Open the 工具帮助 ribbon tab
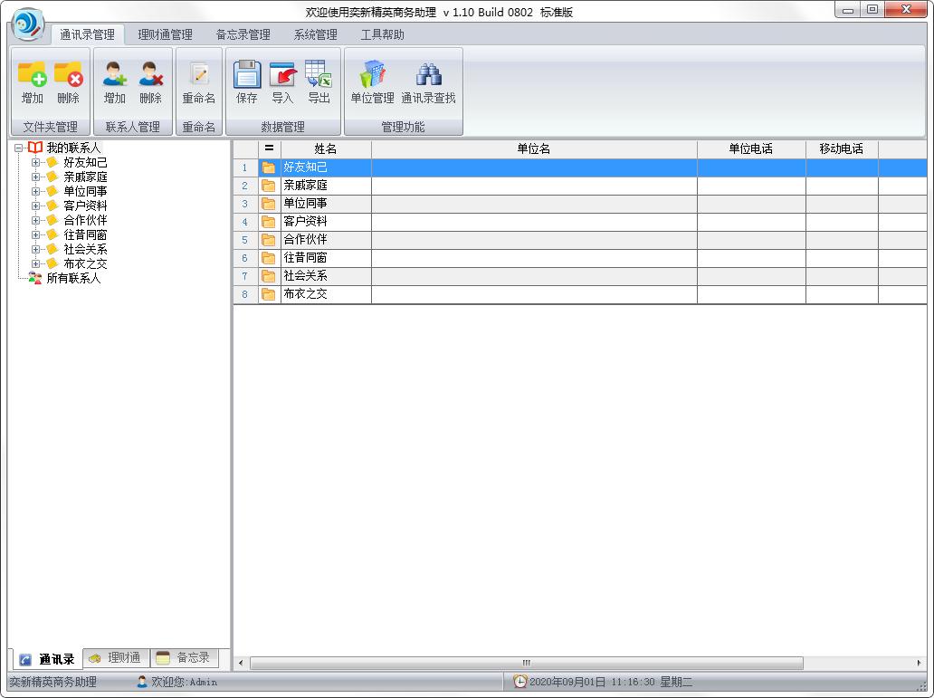Viewport: 934px width, 698px height. 382,35
